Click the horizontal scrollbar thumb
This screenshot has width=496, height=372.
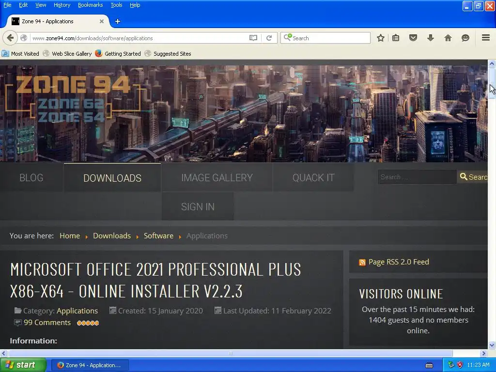pos(230,353)
